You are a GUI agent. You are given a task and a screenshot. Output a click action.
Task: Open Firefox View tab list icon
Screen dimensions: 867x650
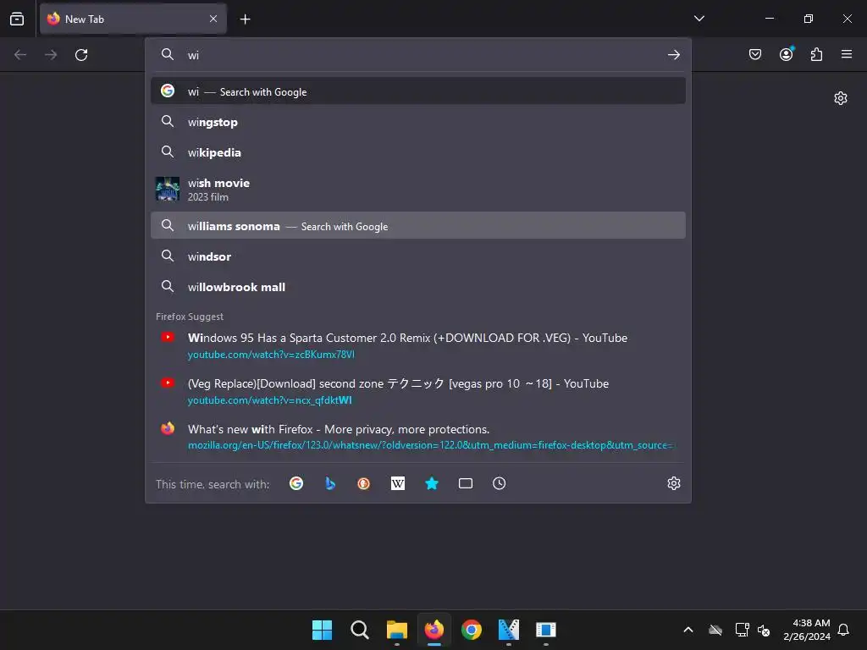pyautogui.click(x=17, y=19)
